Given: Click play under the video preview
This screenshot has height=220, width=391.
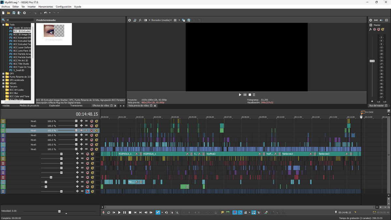Looking at the screenshot, I should coord(240,95).
